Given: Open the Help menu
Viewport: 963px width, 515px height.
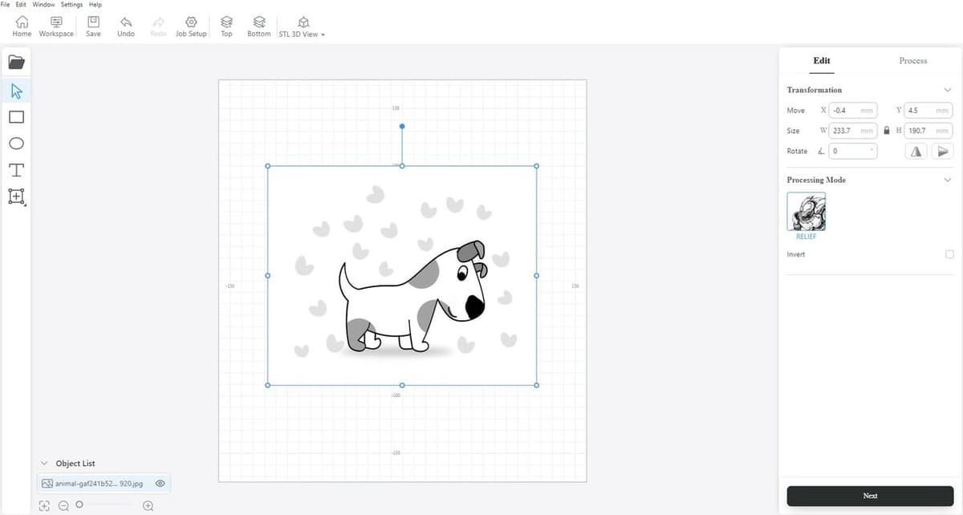Looking at the screenshot, I should (95, 5).
